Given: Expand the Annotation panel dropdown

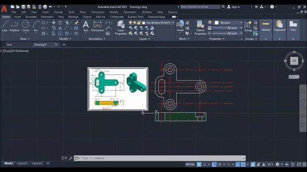Looking at the screenshot, I should point(97,39).
